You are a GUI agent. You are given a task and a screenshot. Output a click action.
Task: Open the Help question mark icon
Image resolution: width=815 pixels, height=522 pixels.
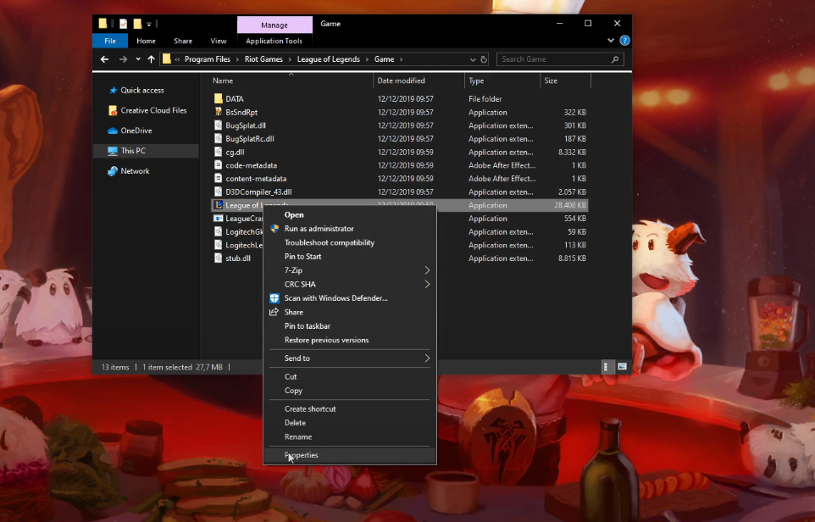(624, 40)
